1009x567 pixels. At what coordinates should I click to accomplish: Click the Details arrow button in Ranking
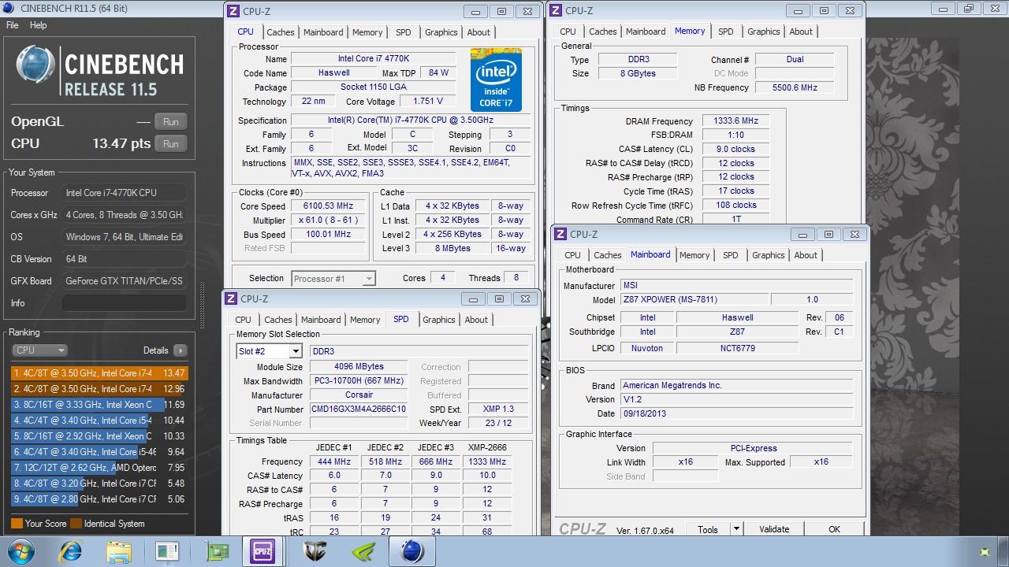[181, 350]
